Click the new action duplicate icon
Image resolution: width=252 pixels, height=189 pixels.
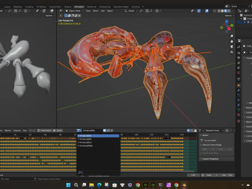[x=108, y=131]
